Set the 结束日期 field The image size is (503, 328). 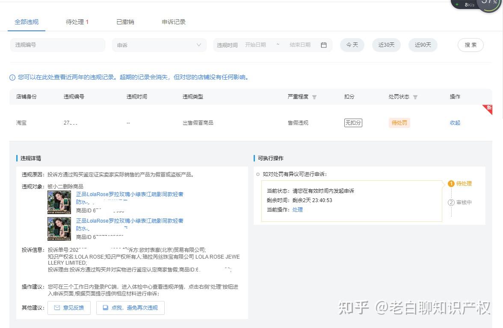(300, 45)
